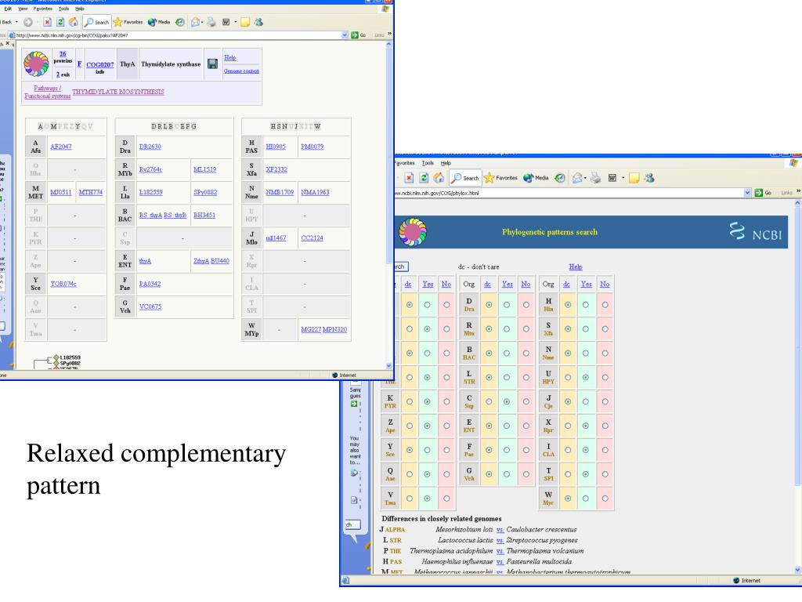Open address dropdown in Phylogenetic patterns window

click(x=747, y=193)
